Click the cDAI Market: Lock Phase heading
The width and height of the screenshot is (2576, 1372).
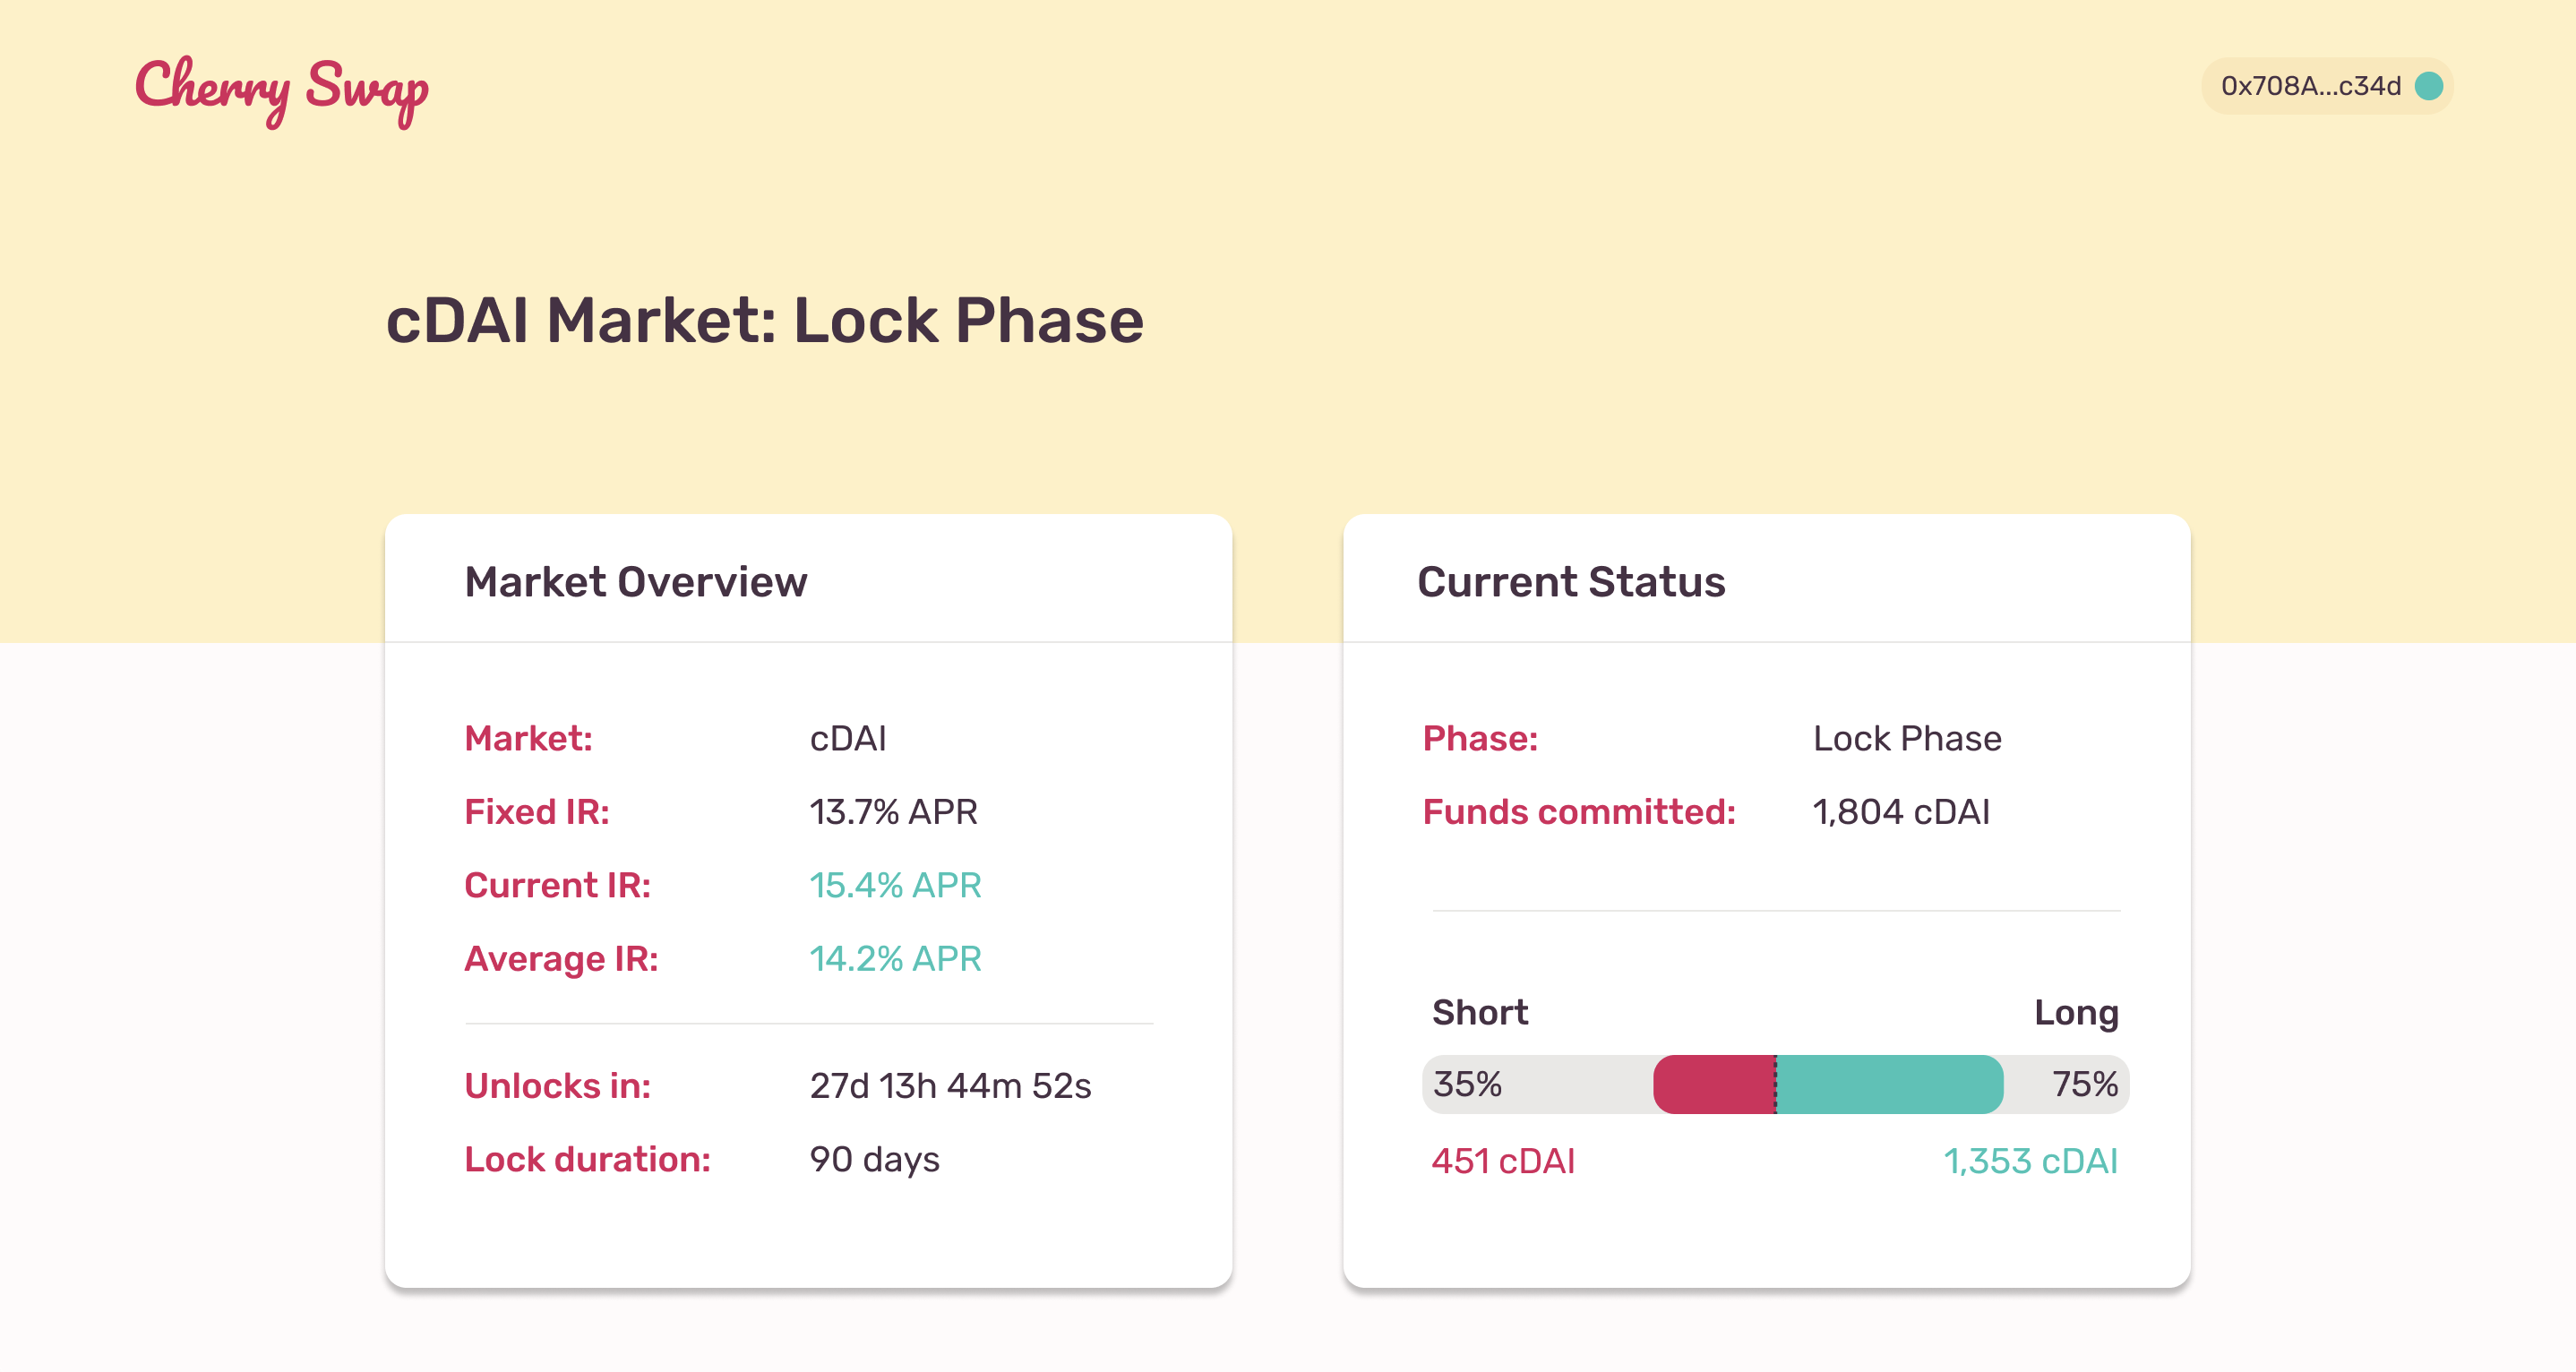coord(764,321)
